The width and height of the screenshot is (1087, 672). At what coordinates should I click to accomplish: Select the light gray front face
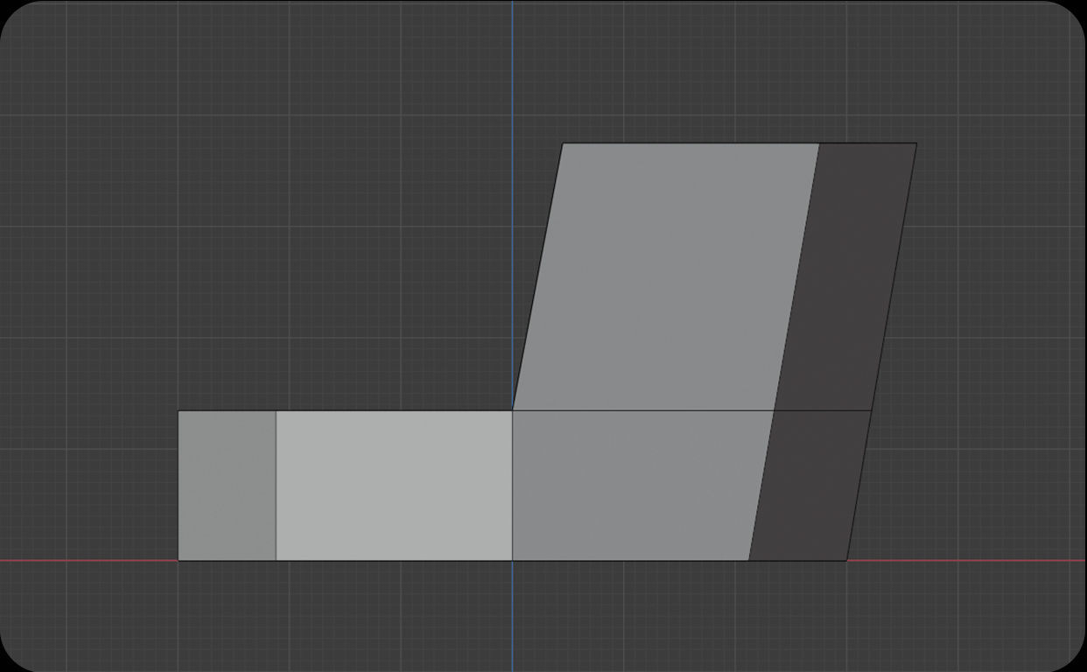pos(394,486)
